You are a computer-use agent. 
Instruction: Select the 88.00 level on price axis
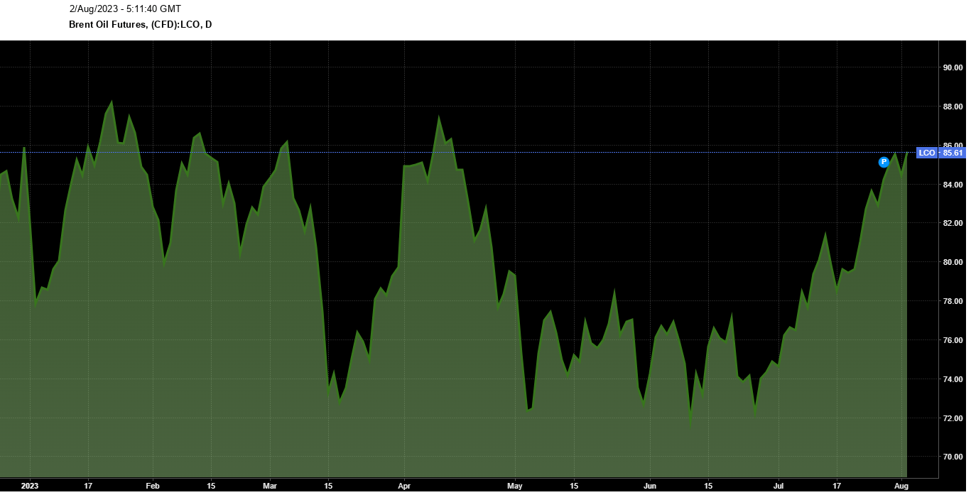[952, 107]
